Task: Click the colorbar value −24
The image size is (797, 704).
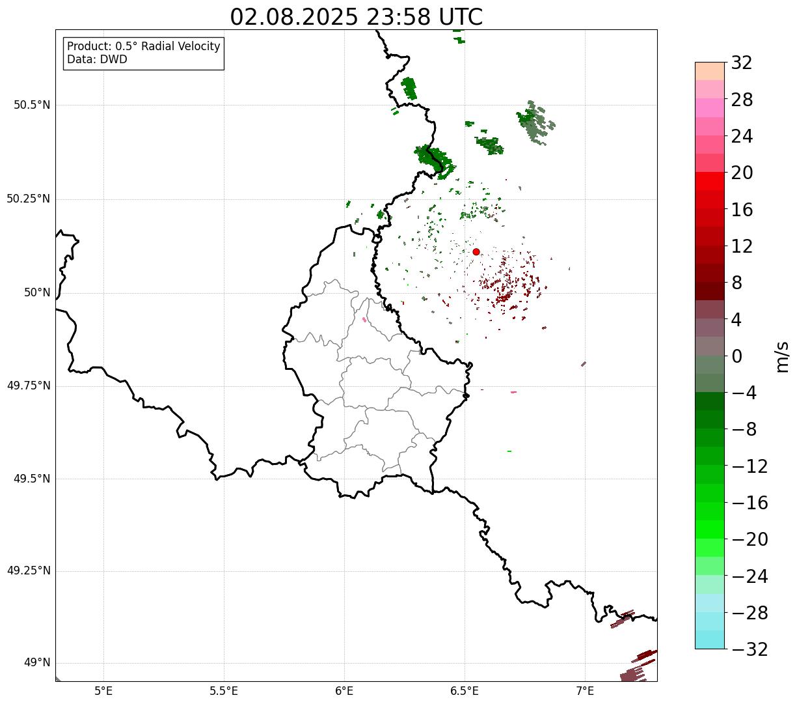Action: tap(750, 576)
